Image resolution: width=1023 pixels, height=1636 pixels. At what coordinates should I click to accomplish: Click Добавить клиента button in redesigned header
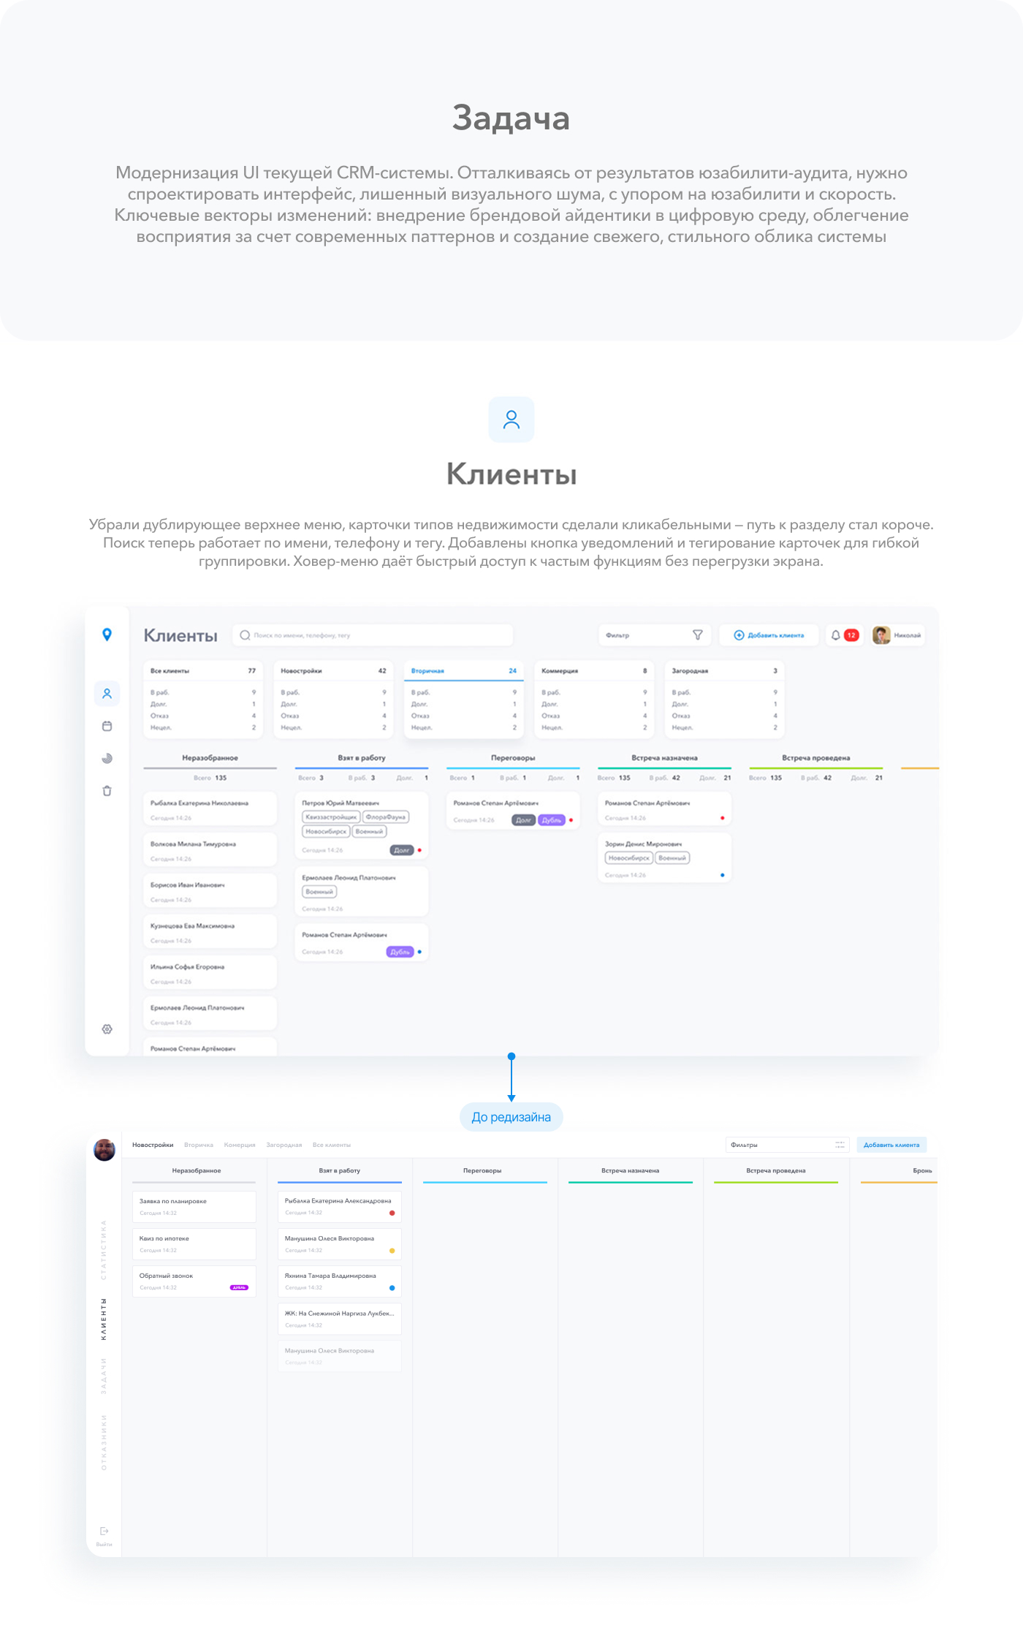(x=769, y=635)
